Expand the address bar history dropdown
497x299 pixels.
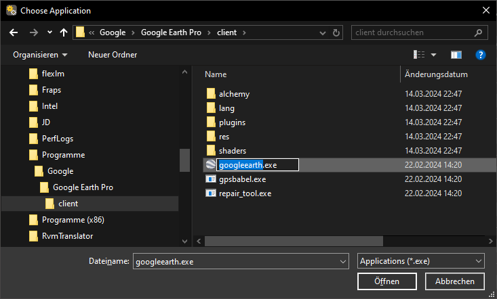(x=322, y=33)
